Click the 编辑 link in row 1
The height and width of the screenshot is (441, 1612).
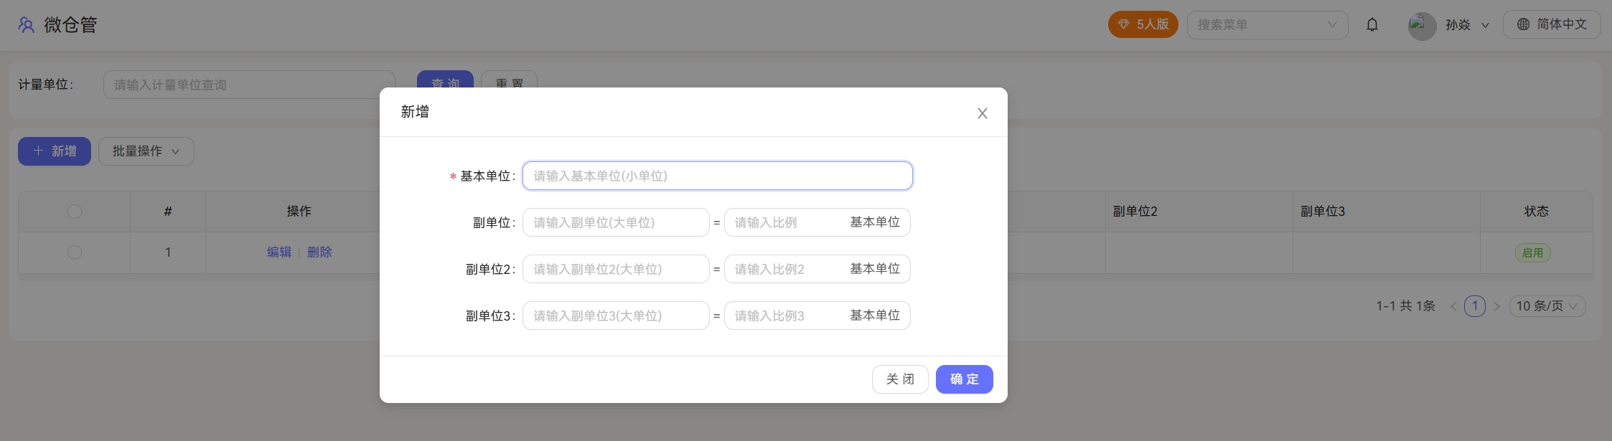pos(279,252)
